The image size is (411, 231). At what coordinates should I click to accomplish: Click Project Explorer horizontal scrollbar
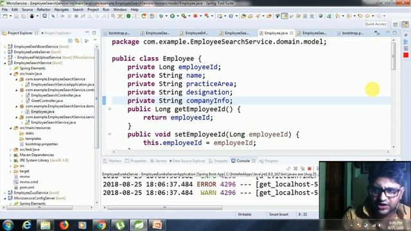[40, 208]
